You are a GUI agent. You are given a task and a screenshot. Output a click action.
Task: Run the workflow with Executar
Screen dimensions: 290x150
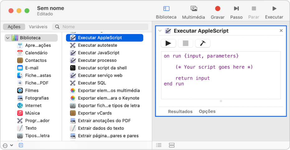[x=274, y=9]
